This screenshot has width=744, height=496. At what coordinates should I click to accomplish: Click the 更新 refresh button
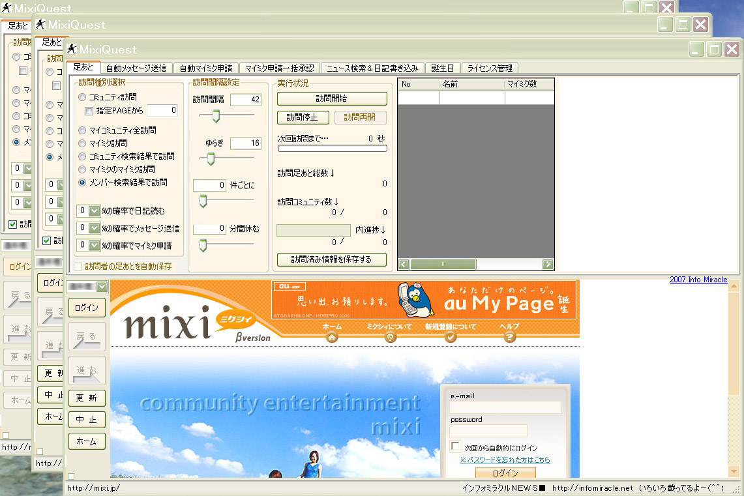(x=87, y=398)
